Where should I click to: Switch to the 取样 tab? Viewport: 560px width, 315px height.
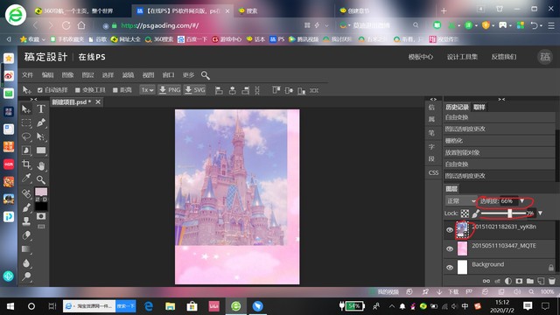(x=479, y=107)
